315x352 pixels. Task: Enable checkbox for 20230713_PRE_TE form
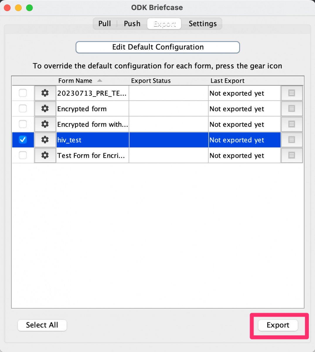(x=23, y=93)
